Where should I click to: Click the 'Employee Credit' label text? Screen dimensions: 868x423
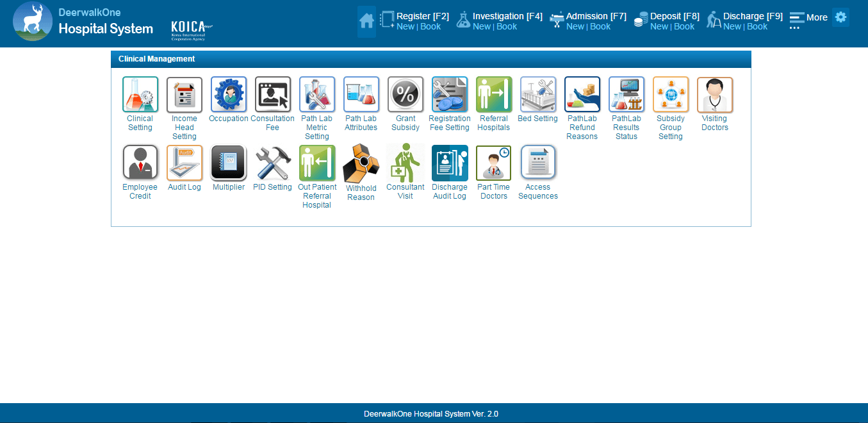pos(140,192)
